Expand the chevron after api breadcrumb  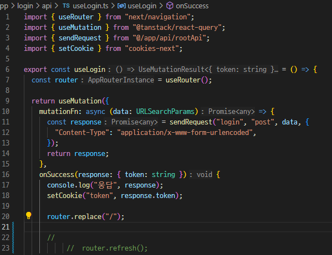pos(56,6)
